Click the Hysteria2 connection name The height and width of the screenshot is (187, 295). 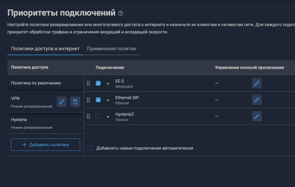tap(124, 114)
